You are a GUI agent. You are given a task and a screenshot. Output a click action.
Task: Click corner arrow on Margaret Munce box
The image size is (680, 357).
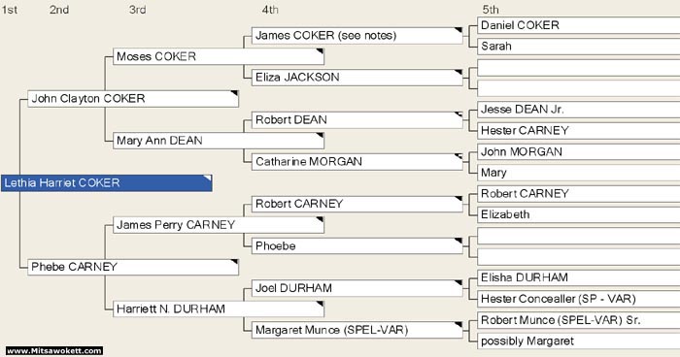459,325
